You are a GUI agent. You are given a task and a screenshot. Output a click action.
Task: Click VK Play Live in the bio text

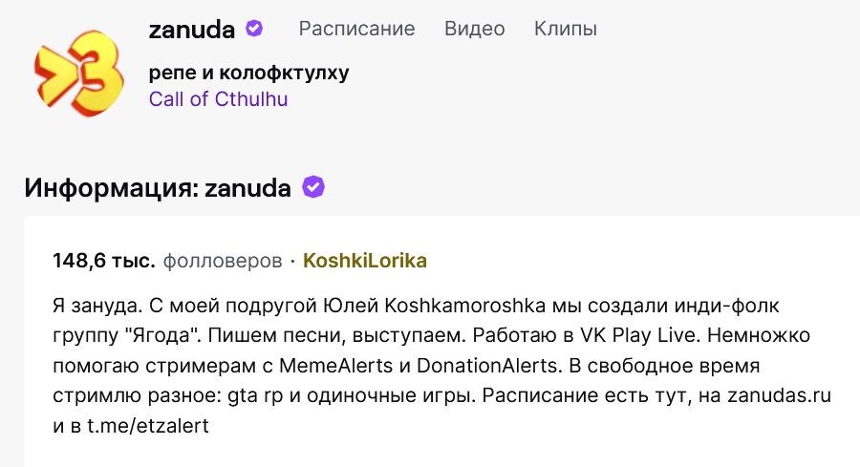click(x=640, y=335)
